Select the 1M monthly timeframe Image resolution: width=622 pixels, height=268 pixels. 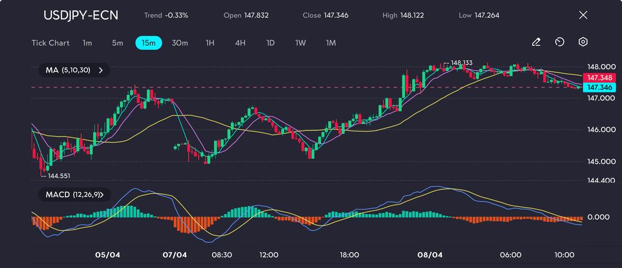click(331, 43)
